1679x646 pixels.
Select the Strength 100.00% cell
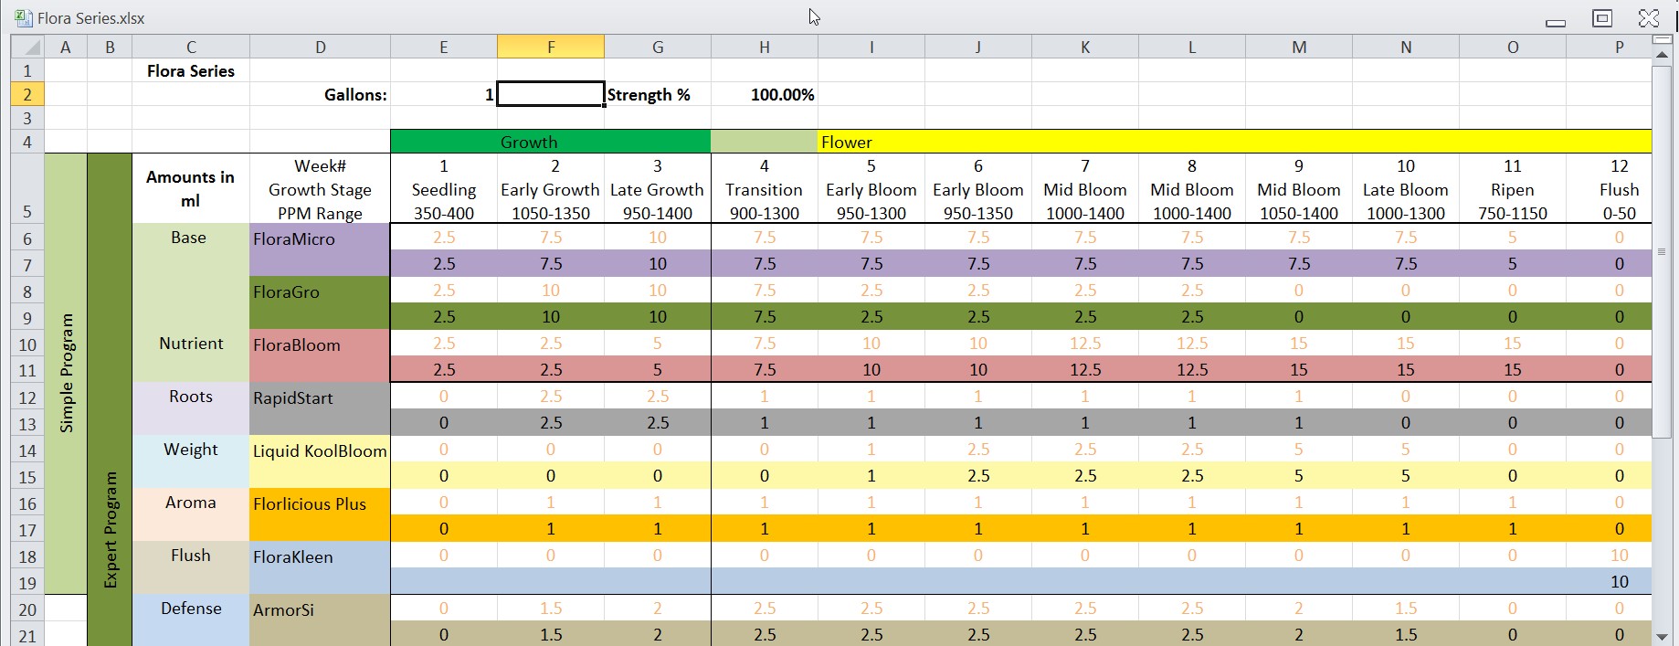[x=764, y=95]
